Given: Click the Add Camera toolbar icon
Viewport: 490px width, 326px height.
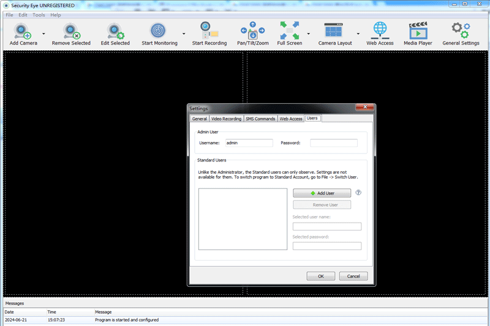Looking at the screenshot, I should (x=23, y=31).
